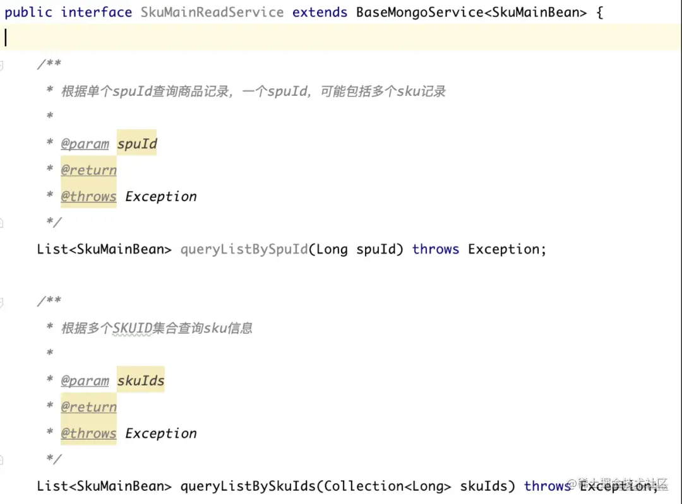The height and width of the screenshot is (504, 682).
Task: Click 'throws' keyword on queryListBySpuId line
Action: point(435,249)
